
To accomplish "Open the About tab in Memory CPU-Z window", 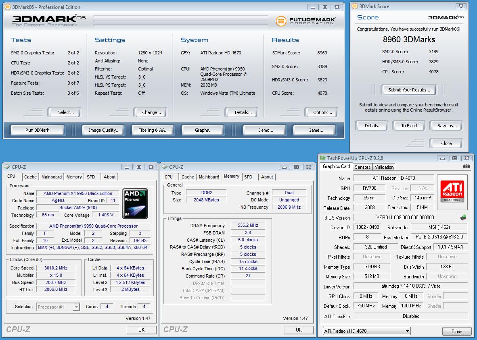I will click(267, 177).
